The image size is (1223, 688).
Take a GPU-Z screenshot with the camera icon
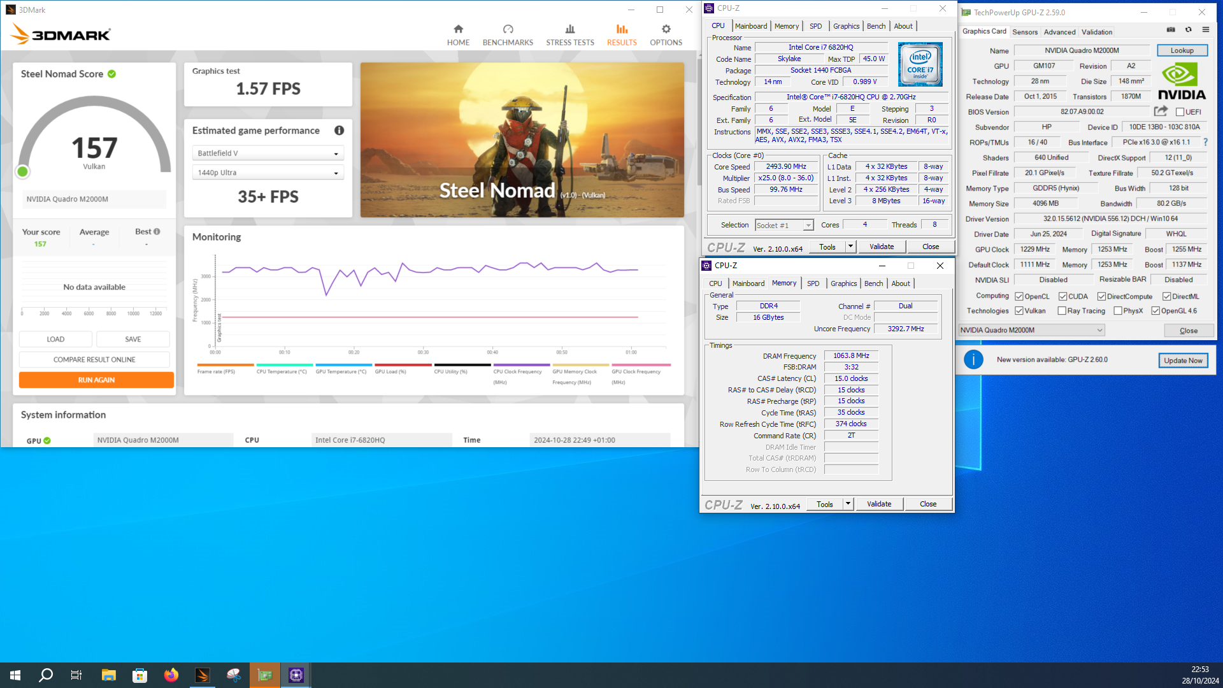[1171, 30]
